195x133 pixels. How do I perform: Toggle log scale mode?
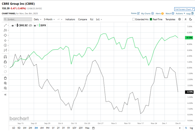(191, 128)
